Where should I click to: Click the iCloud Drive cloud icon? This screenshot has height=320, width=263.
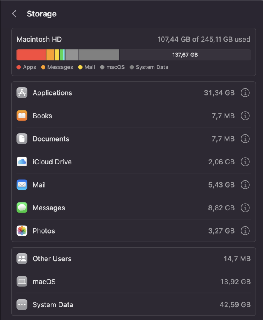[22, 162]
